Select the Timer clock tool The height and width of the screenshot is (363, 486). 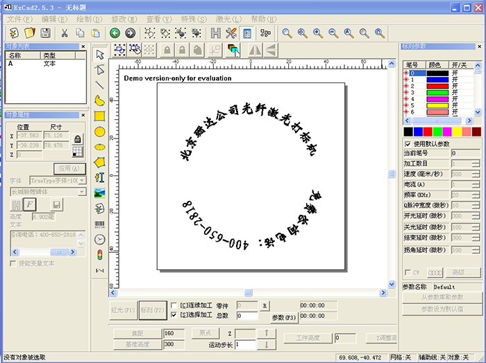point(99,240)
